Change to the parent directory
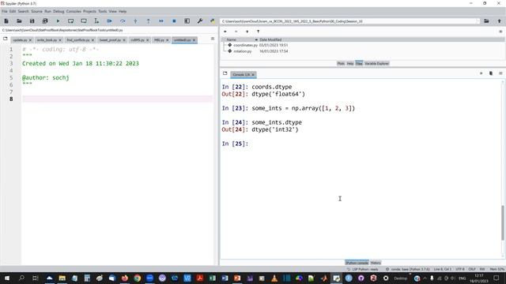 pos(499,21)
